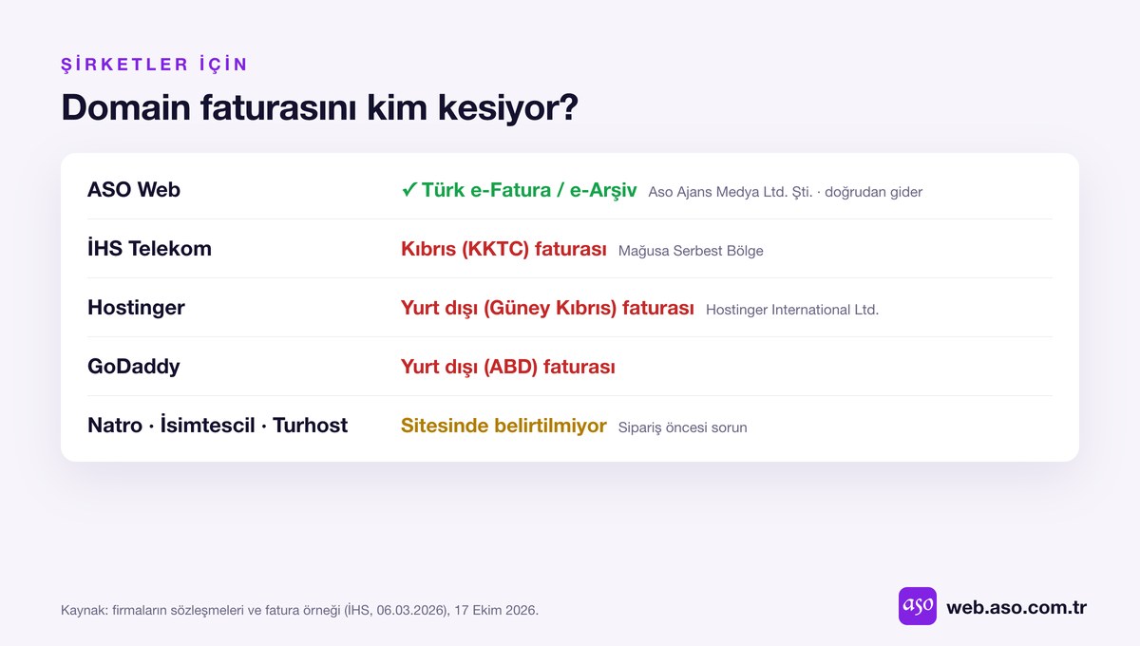This screenshot has width=1140, height=646.
Task: Select 'Aso Ajans Medya Ltd. Şti.' note
Action: 731,192
